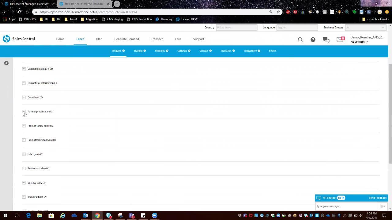
Task: Click the zoom magnifier icon in address bar
Action: coord(271,12)
